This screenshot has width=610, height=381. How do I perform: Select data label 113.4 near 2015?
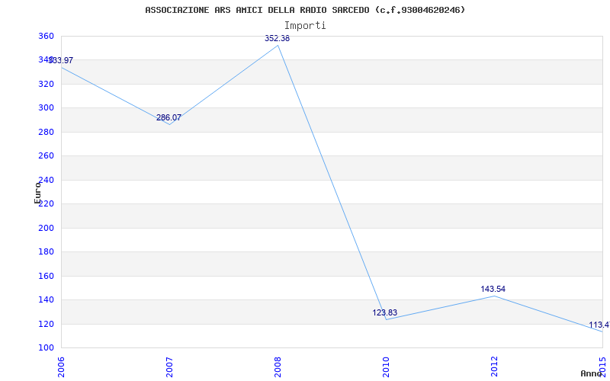pos(599,325)
